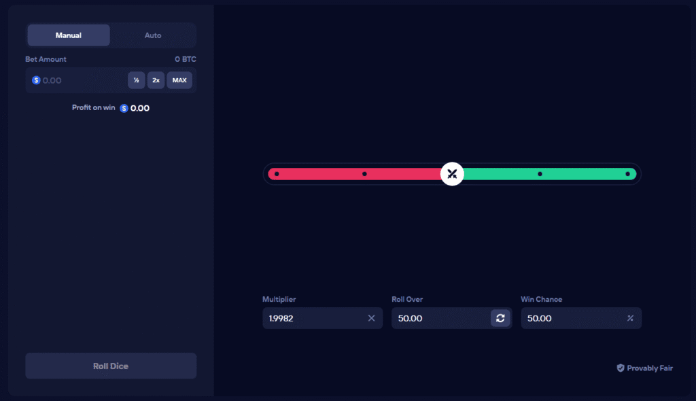Click the refresh icon in Roll Over field

click(501, 318)
